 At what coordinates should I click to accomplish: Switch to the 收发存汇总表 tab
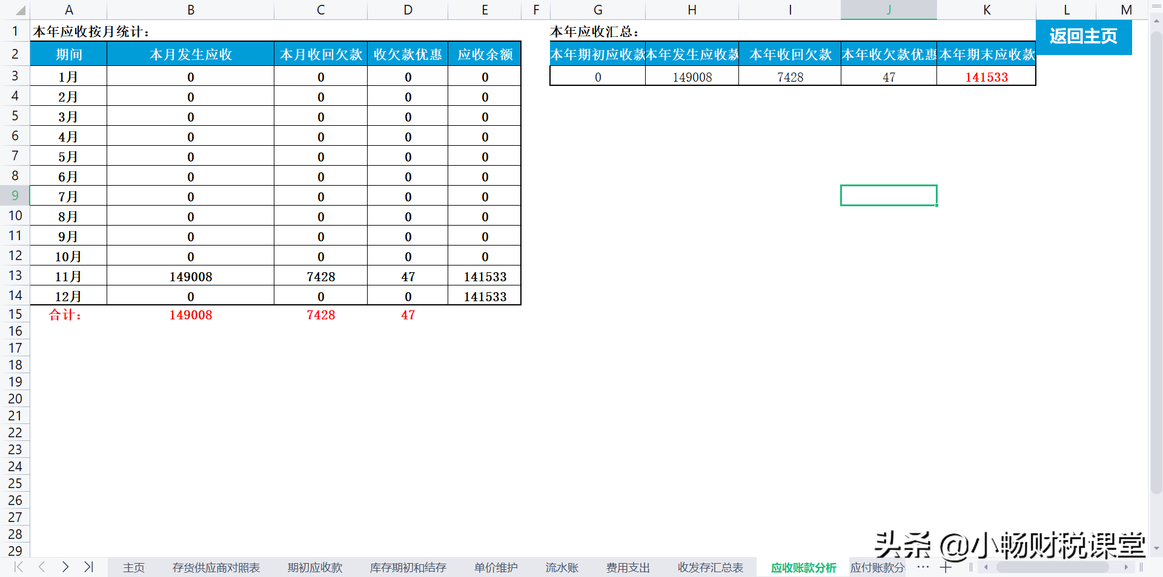(710, 567)
